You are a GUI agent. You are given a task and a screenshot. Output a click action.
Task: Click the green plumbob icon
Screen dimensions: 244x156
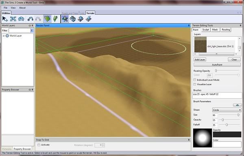[x=55, y=19]
